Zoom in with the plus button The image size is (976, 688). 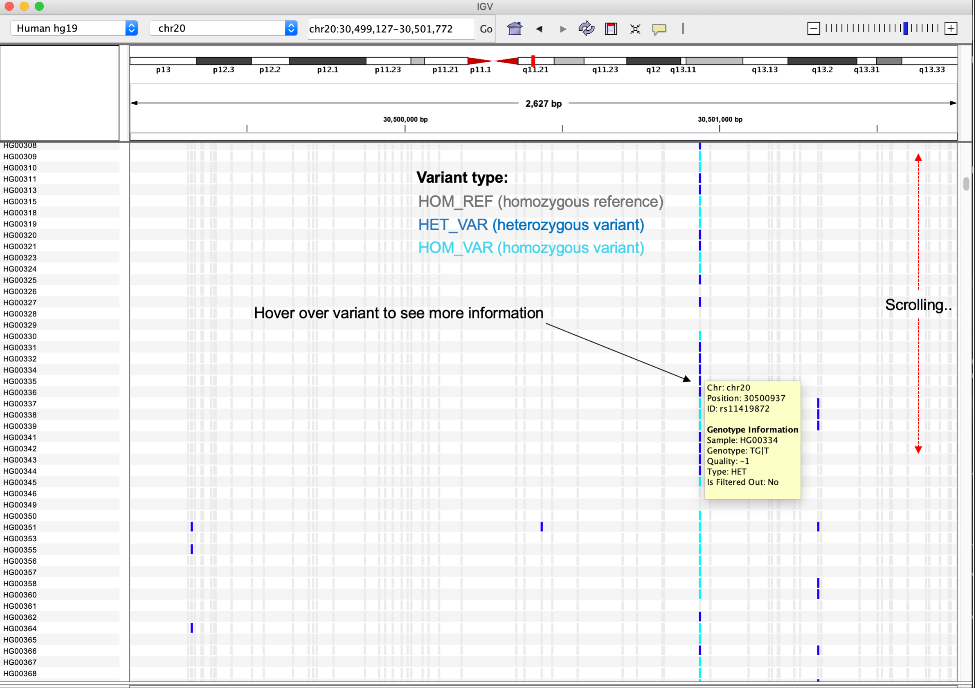tap(951, 29)
